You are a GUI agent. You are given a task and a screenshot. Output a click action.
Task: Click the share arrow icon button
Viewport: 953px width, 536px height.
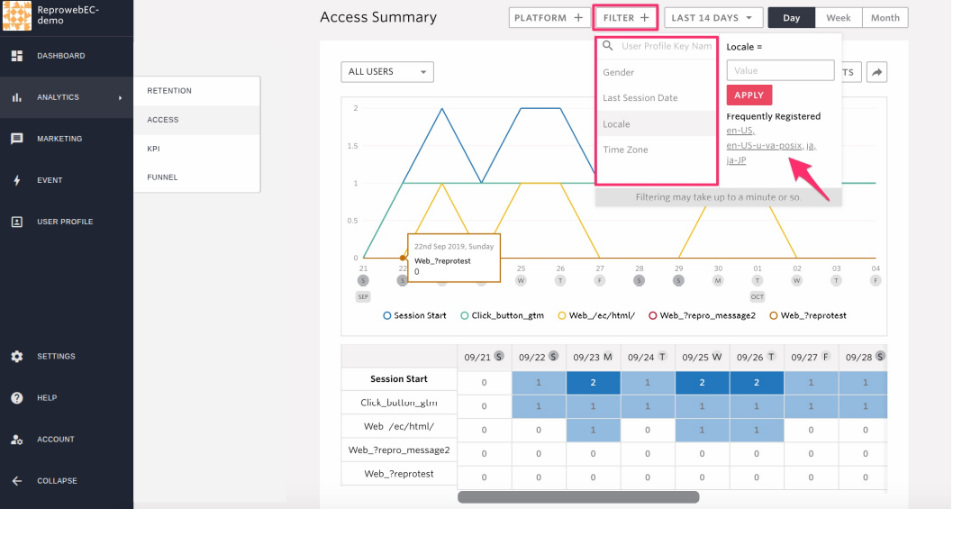[x=876, y=72]
